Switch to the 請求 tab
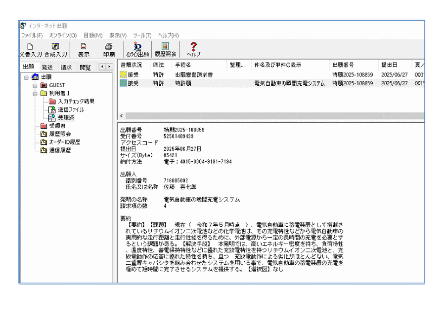Screen dimensions: 445x314 coord(66,67)
